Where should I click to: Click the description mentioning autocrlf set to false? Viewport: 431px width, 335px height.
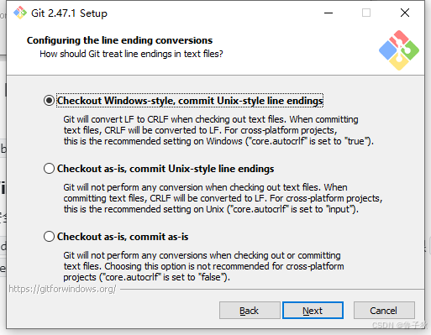(203, 266)
